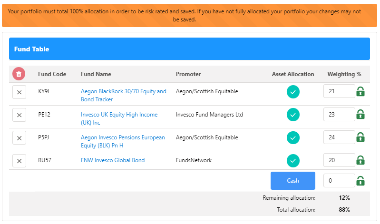
Task: View asset allocation for fund PE12
Action: tap(293, 115)
